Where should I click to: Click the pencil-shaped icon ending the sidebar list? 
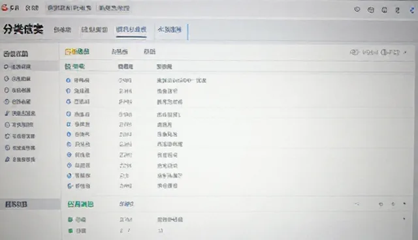7,159
